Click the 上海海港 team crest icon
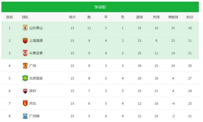203x122 pixels. 25,41
